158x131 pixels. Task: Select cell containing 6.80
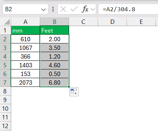pyautogui.click(x=55, y=83)
